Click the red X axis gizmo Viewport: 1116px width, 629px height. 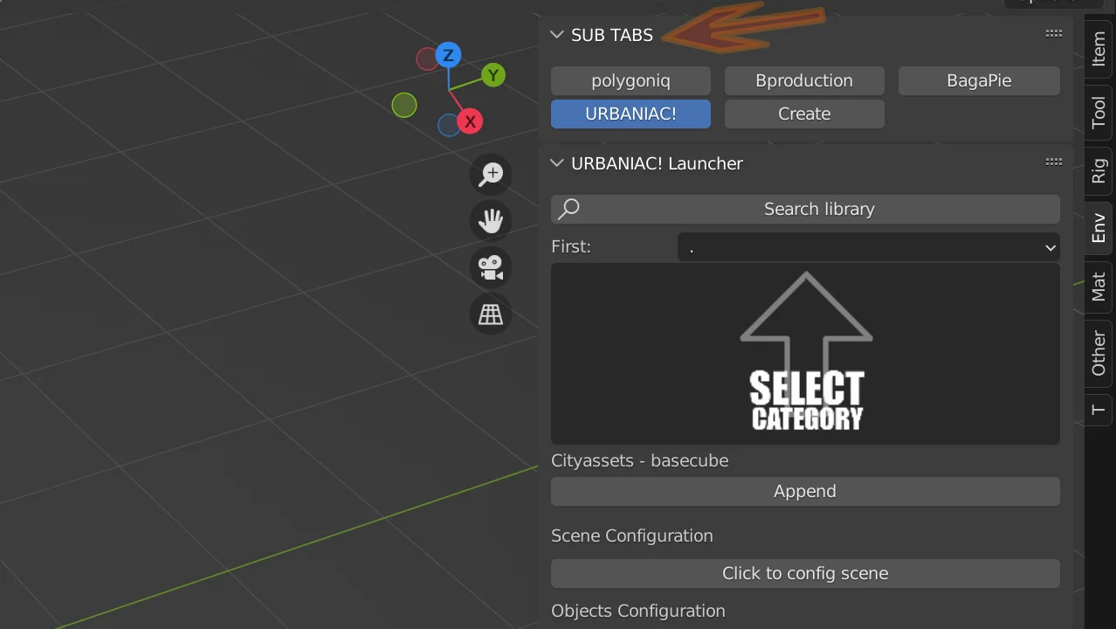tap(470, 121)
